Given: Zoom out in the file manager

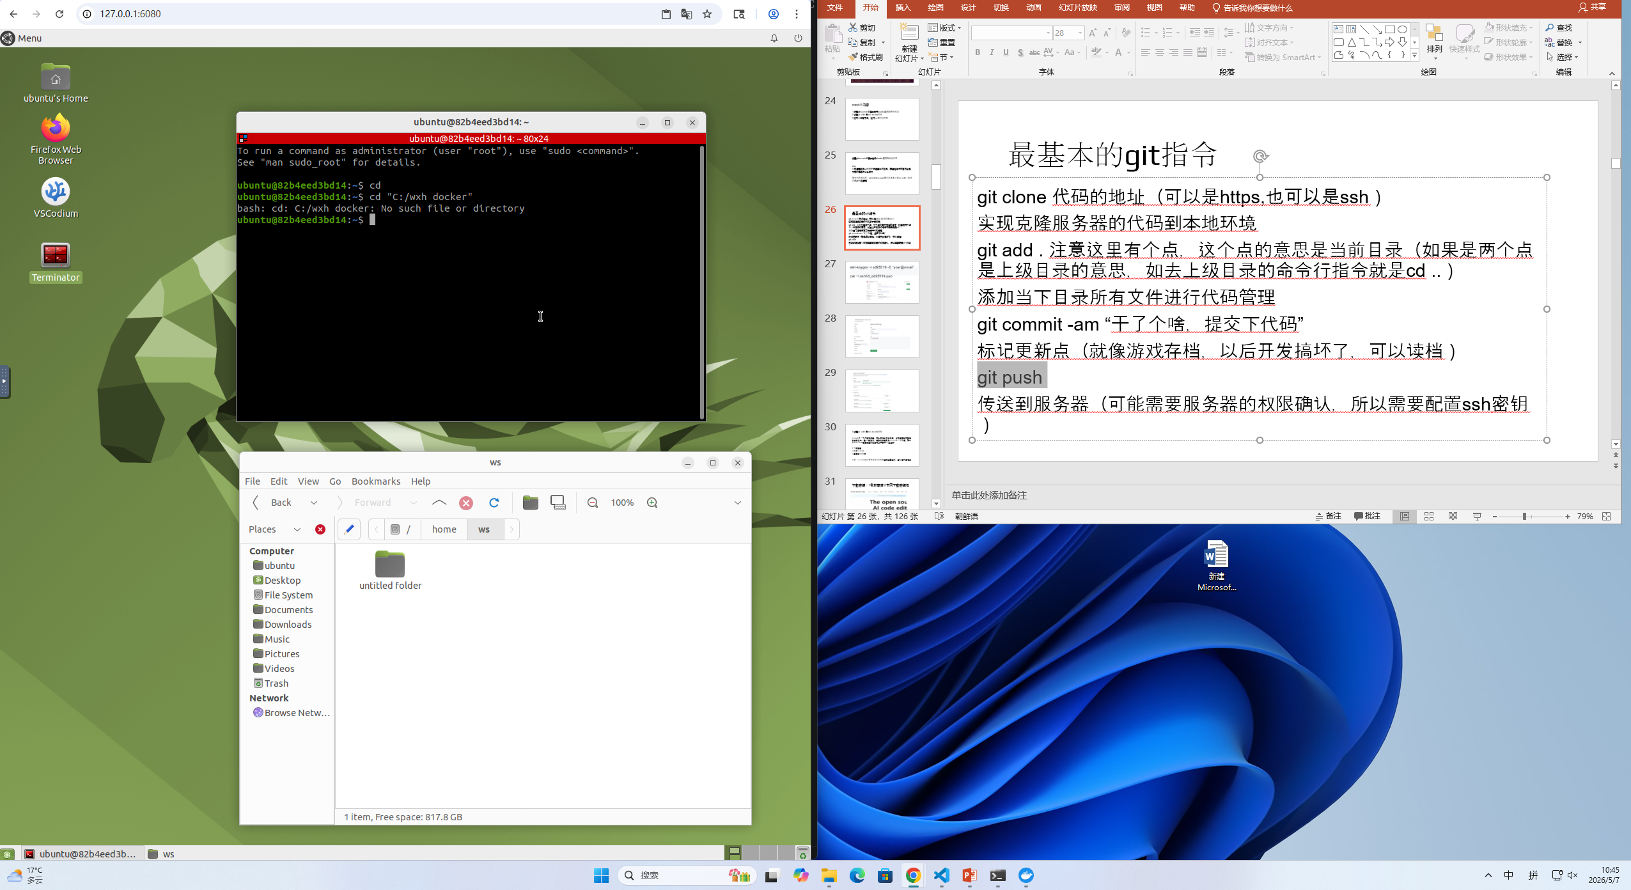Looking at the screenshot, I should [x=593, y=503].
